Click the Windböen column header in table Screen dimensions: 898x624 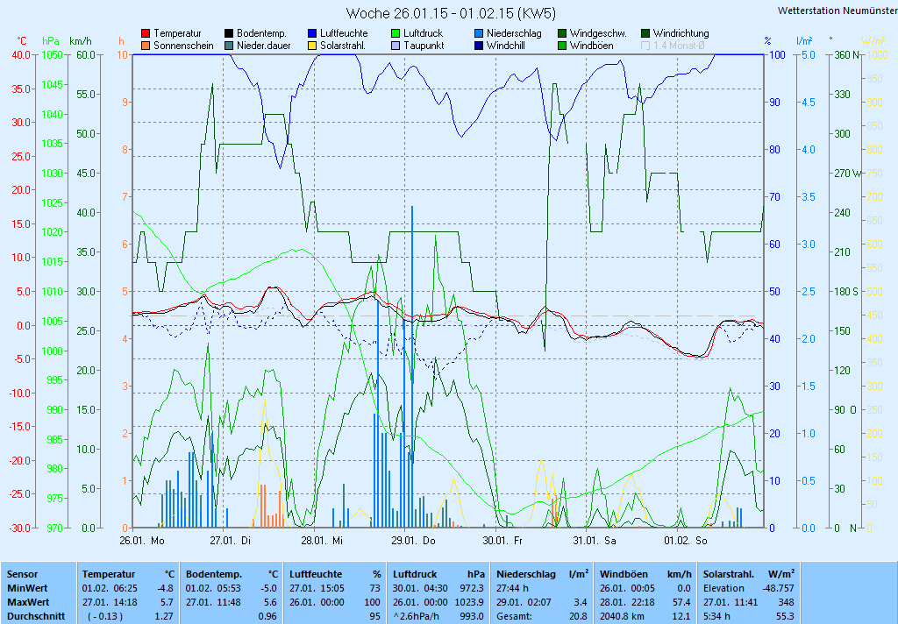[x=624, y=574]
